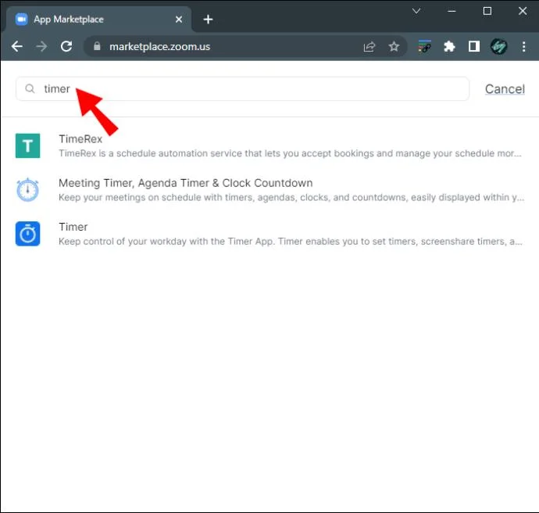Focus the search field containing timer
Image resolution: width=539 pixels, height=513 pixels.
[242, 89]
